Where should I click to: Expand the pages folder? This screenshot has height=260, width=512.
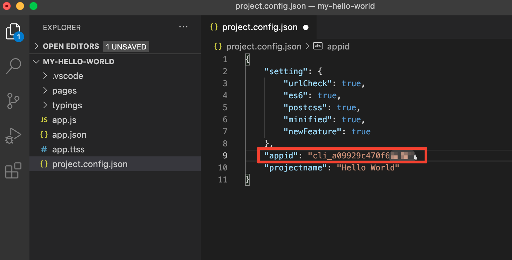(64, 91)
